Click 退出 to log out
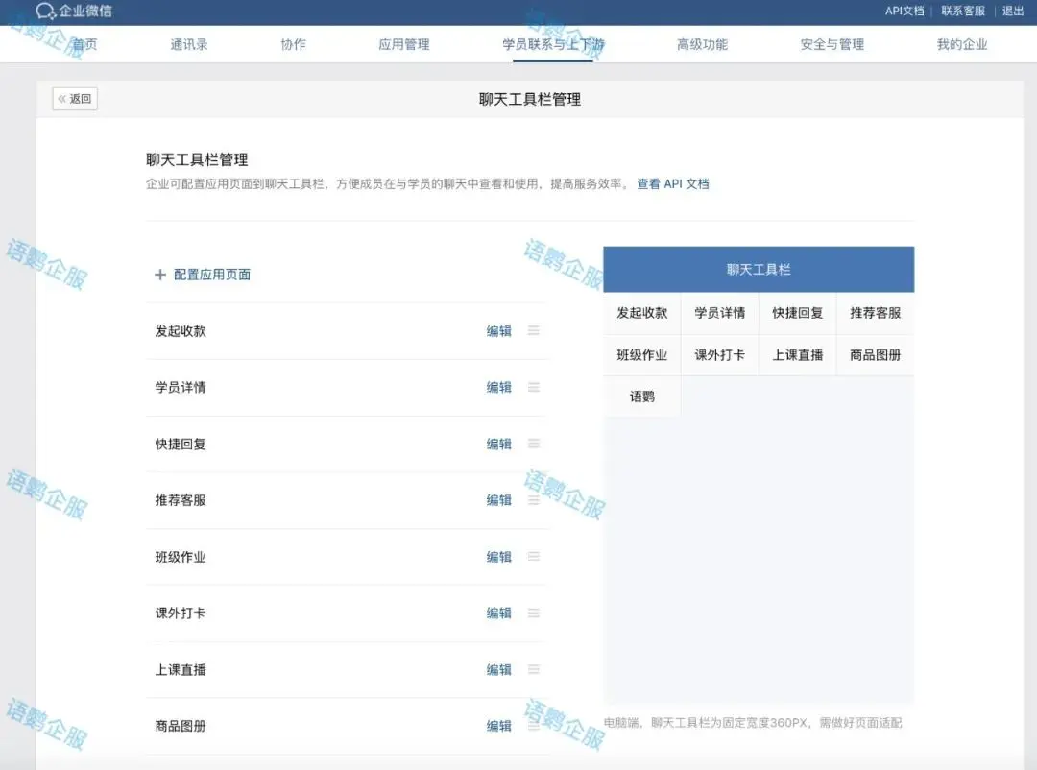The width and height of the screenshot is (1037, 770). pyautogui.click(x=1013, y=12)
